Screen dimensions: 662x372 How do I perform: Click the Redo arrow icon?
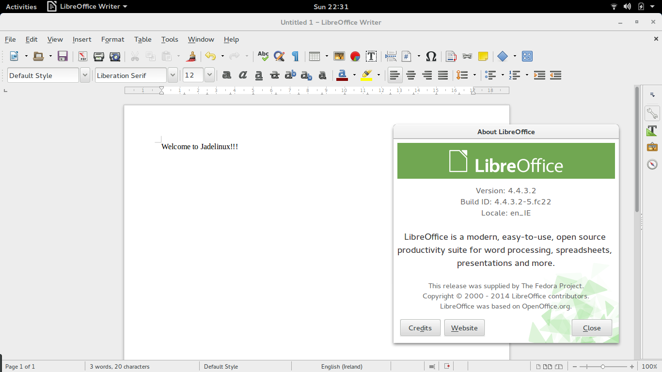coord(235,56)
